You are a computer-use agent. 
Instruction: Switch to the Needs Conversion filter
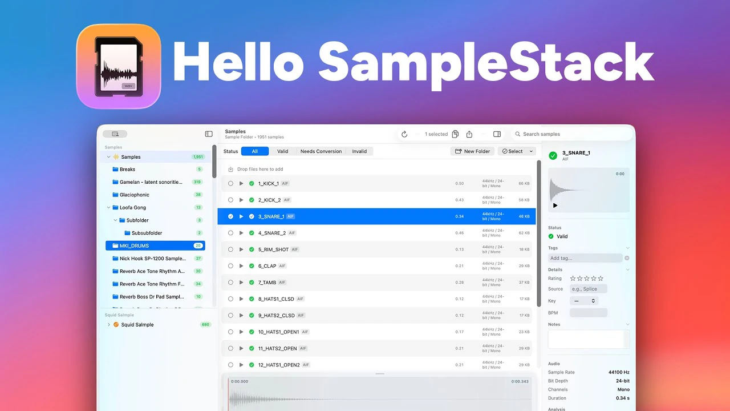point(321,151)
